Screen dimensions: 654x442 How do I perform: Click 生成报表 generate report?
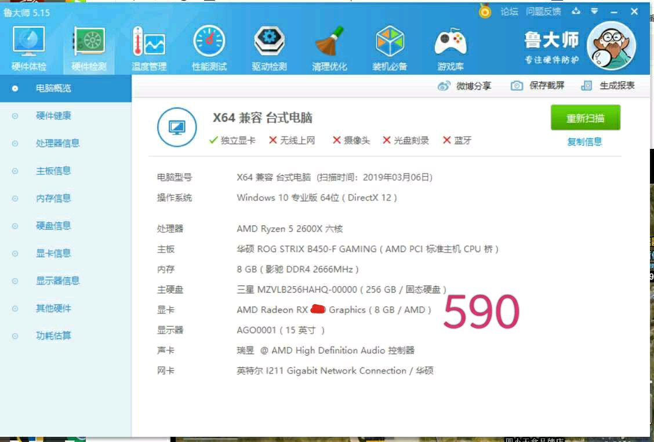click(608, 86)
